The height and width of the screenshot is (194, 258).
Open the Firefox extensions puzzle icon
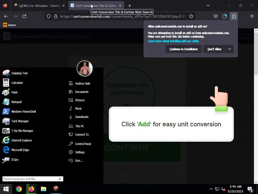234,16
